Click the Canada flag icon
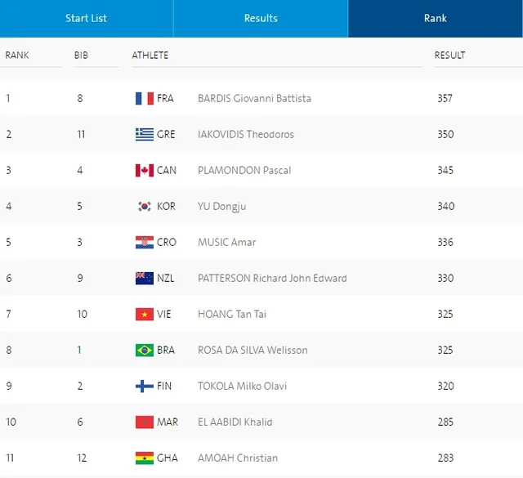This screenshot has width=523, height=478. tap(145, 171)
